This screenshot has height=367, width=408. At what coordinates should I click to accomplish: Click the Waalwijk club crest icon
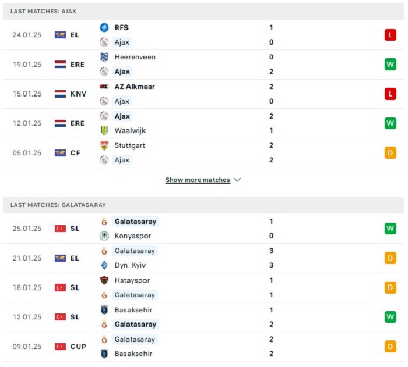tap(104, 130)
